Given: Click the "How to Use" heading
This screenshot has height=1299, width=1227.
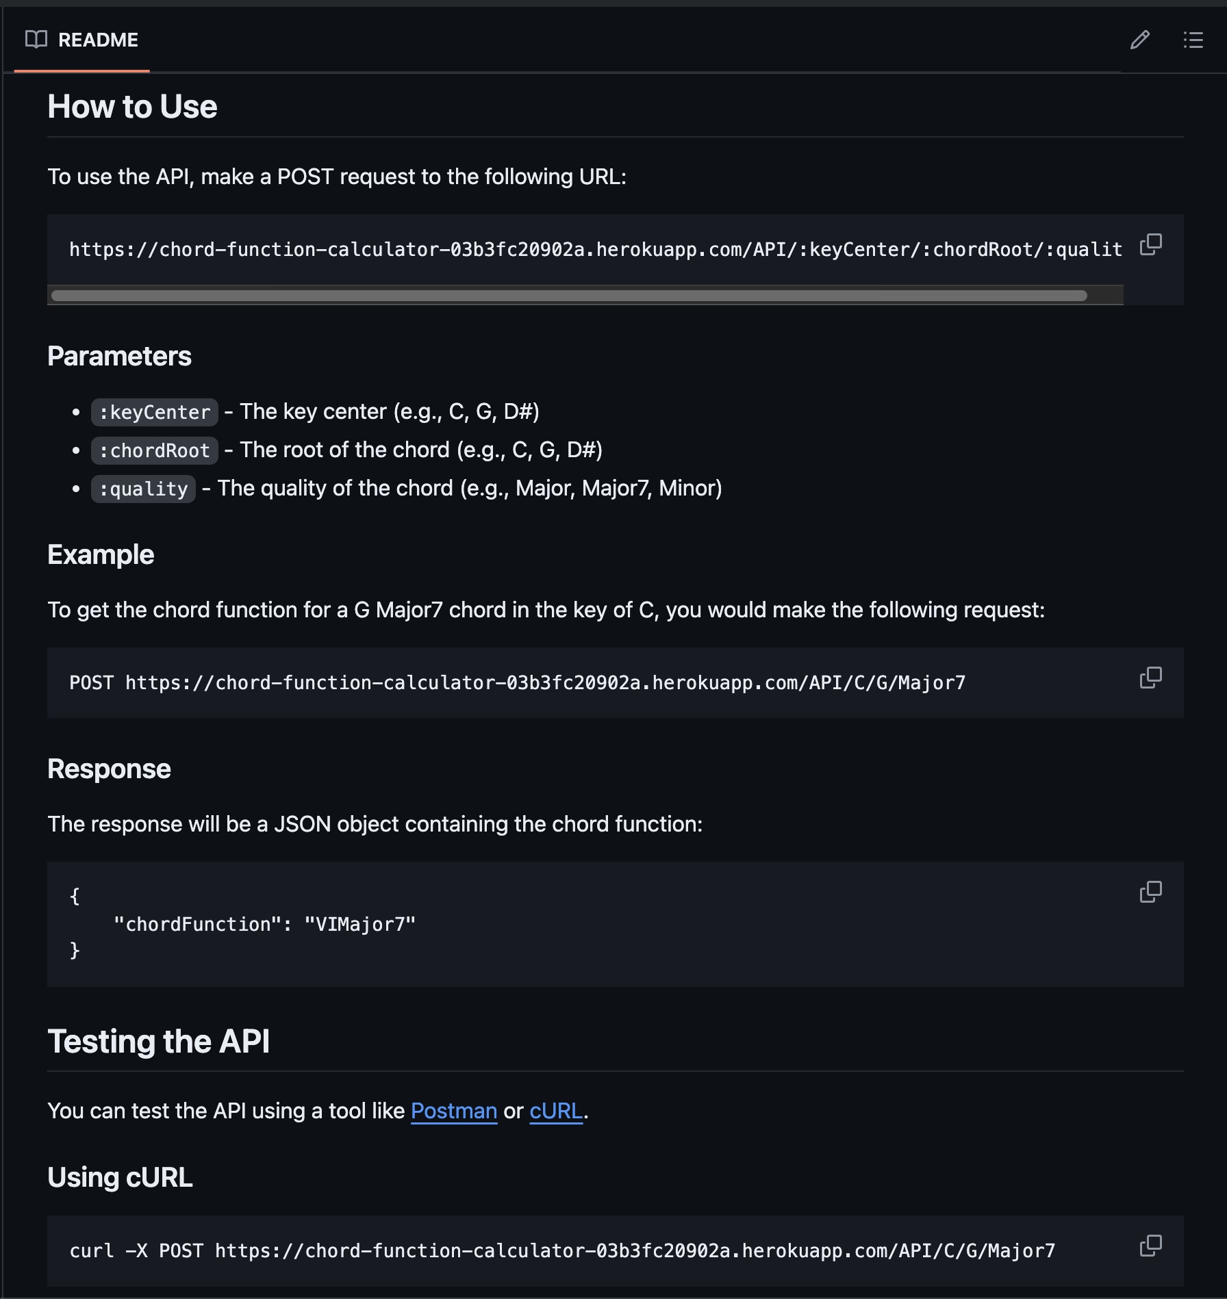Looking at the screenshot, I should coord(132,107).
